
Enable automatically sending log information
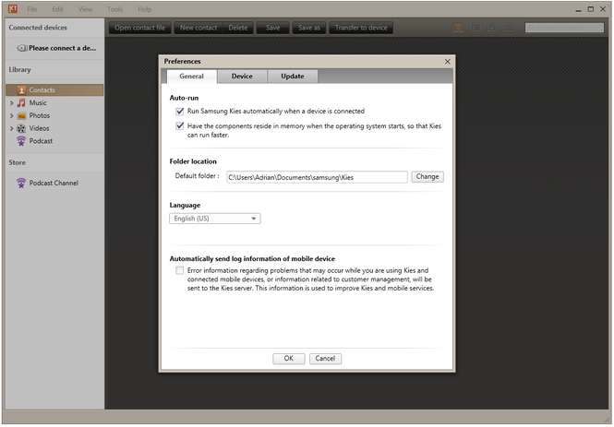point(180,271)
